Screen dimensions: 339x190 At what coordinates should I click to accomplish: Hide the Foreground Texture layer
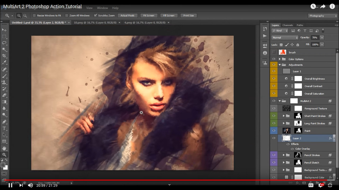(x=274, y=108)
